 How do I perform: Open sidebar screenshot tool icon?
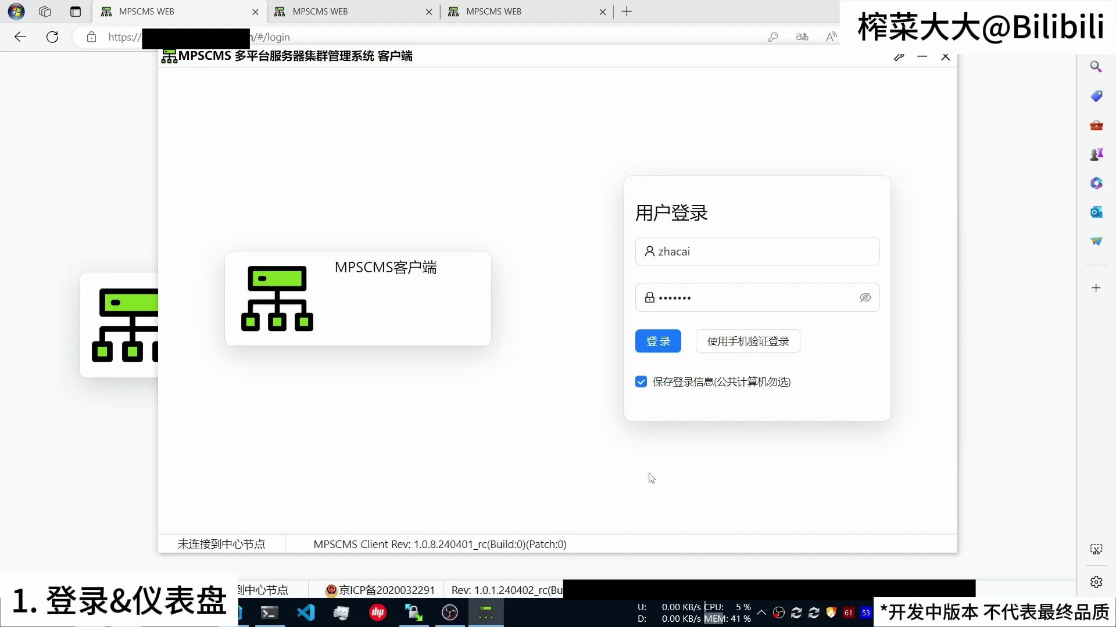[1096, 549]
